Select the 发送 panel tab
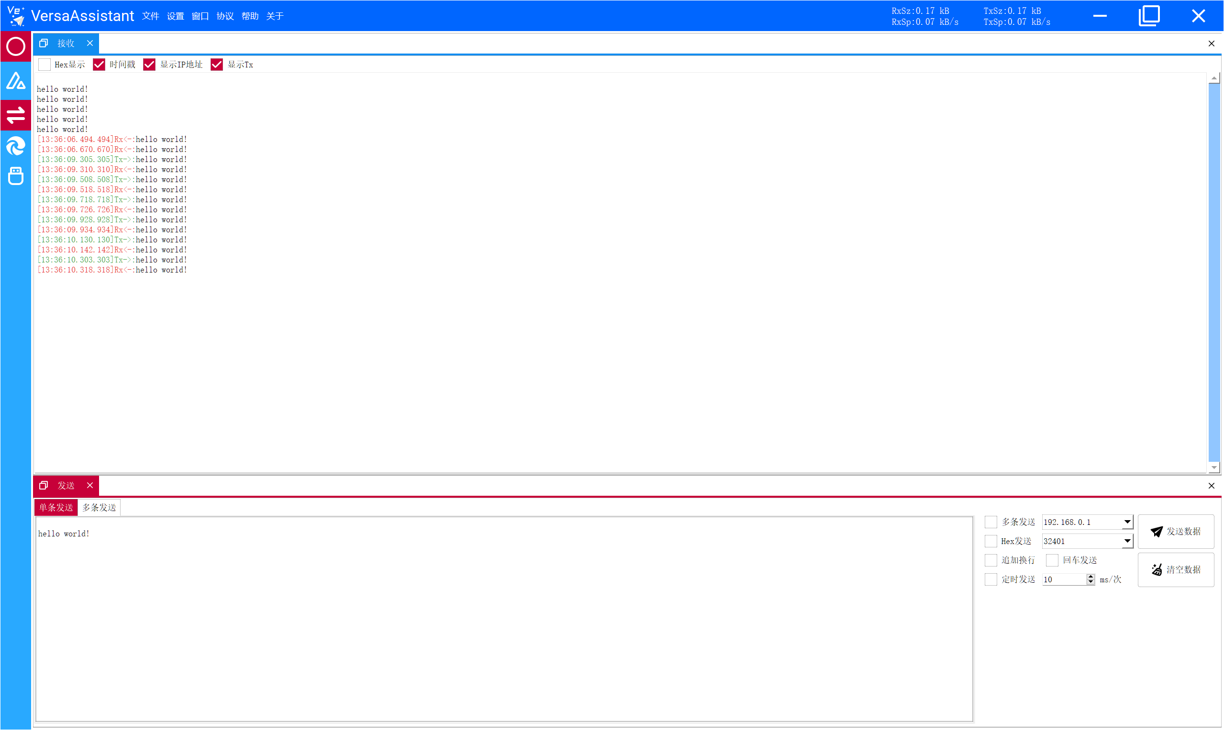The image size is (1224, 730). [66, 486]
